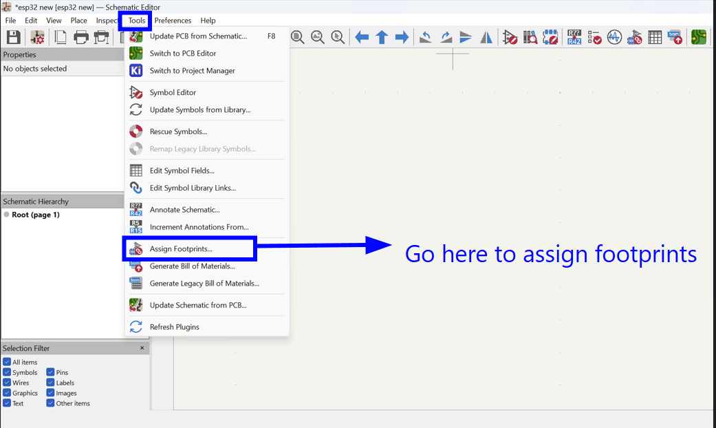Image resolution: width=716 pixels, height=428 pixels.
Task: Choose Update Symbols from Library entry
Action: point(207,109)
